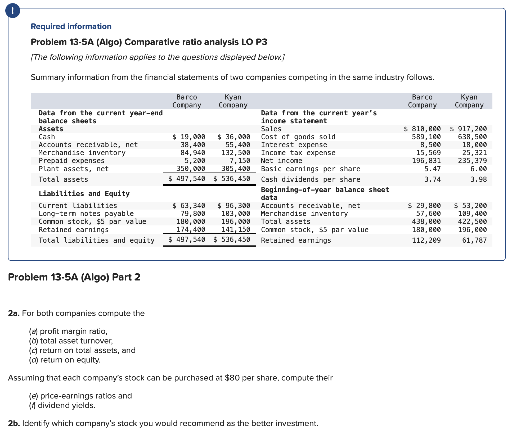This screenshot has height=435, width=512.
Task: Click the total asset turnover list item
Action: (x=71, y=341)
